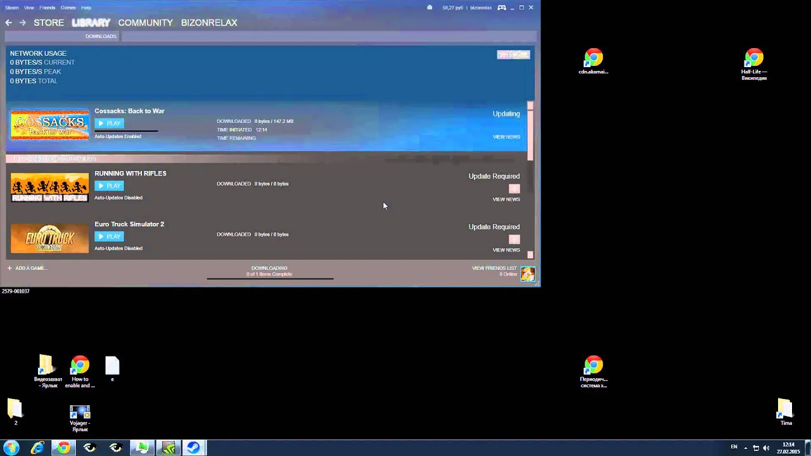Play Cossacks: Back to War
The image size is (811, 456).
[x=109, y=123]
